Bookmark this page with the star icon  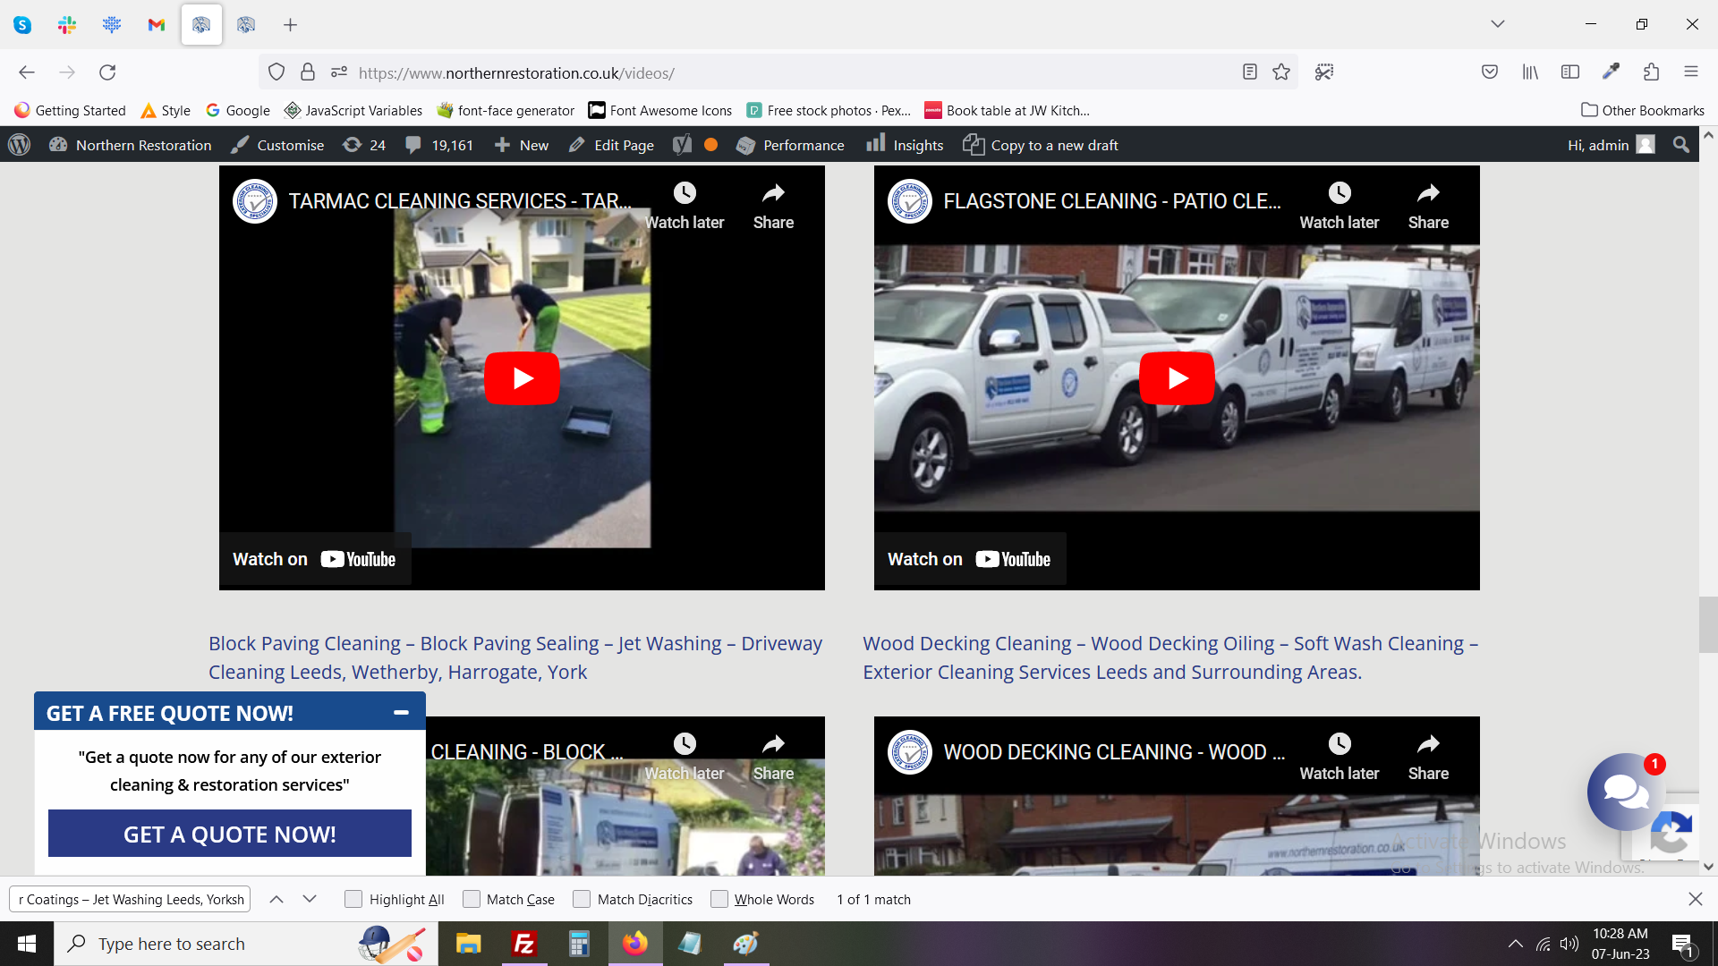[1281, 72]
